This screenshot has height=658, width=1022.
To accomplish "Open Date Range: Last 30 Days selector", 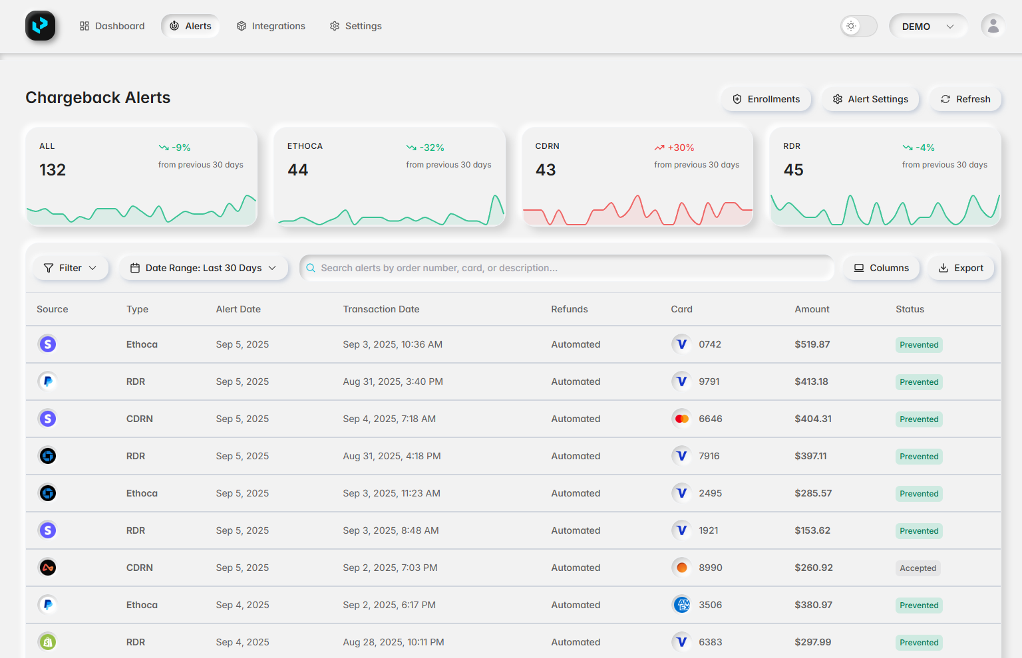I will click(x=204, y=268).
